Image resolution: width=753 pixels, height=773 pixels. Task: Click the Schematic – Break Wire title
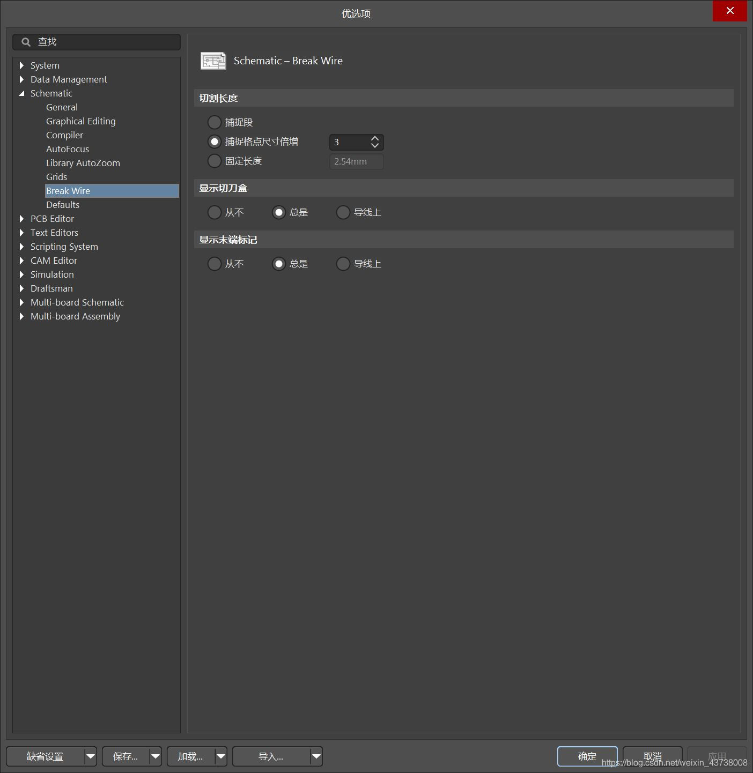point(288,61)
